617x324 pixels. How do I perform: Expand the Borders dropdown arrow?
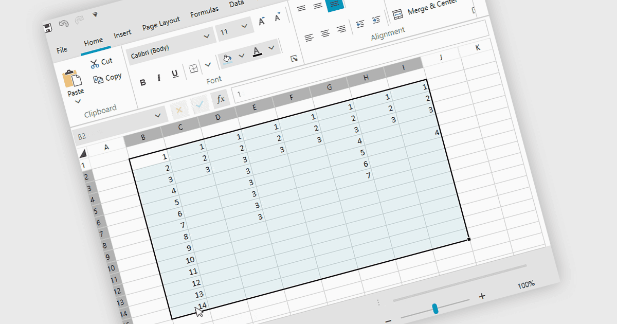(x=208, y=65)
